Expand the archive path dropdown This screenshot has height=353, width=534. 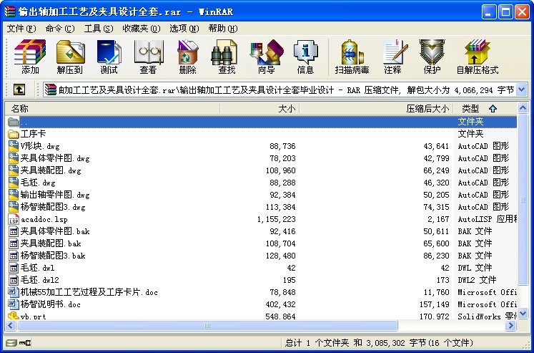pos(521,90)
